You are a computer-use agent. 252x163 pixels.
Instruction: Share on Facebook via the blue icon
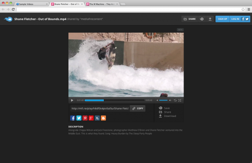click(x=73, y=118)
